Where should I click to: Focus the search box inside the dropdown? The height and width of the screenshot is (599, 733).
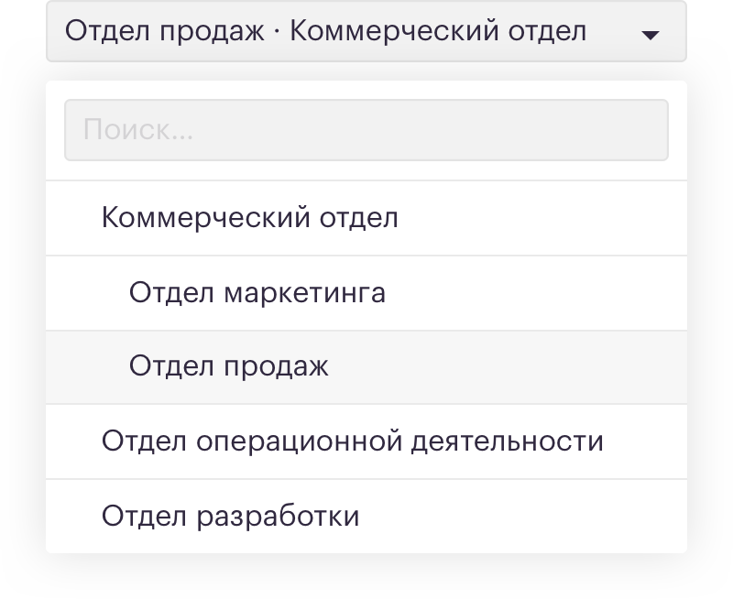366,129
